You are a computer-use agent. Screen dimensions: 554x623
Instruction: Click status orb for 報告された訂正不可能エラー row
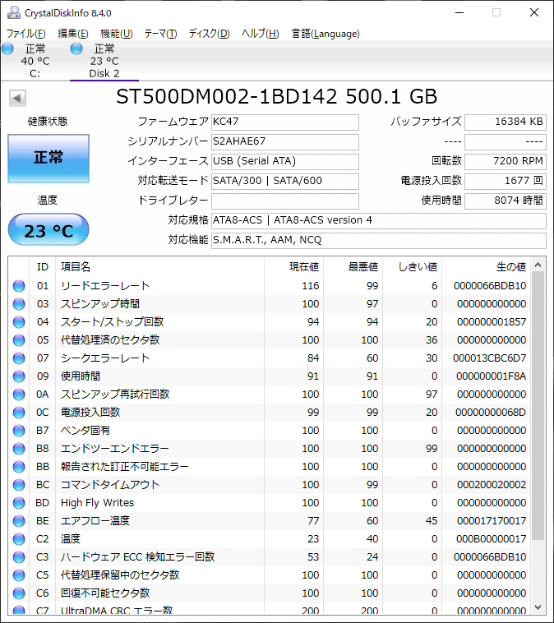tap(19, 467)
